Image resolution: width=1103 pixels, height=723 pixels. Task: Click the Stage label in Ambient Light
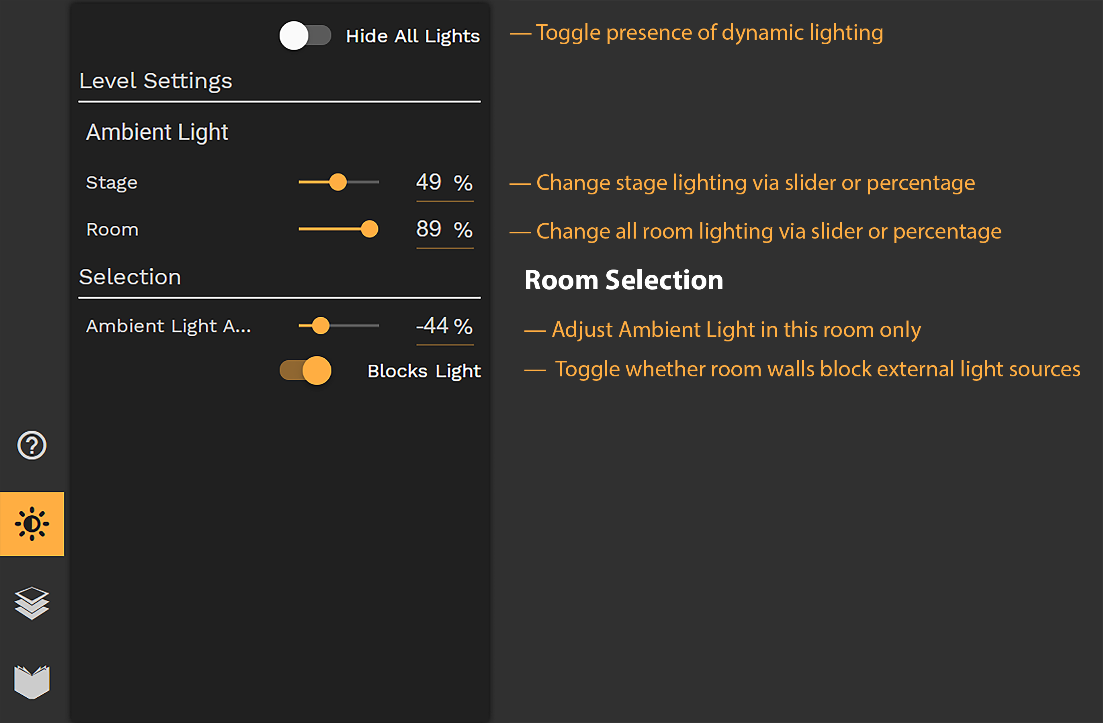[112, 183]
